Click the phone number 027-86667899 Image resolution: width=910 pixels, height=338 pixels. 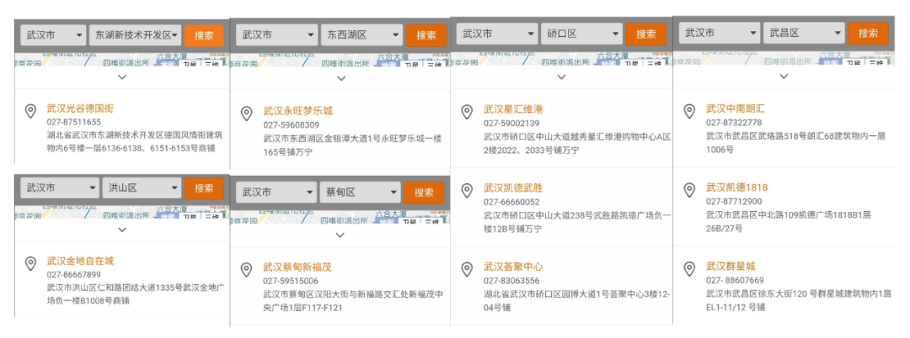click(x=73, y=275)
